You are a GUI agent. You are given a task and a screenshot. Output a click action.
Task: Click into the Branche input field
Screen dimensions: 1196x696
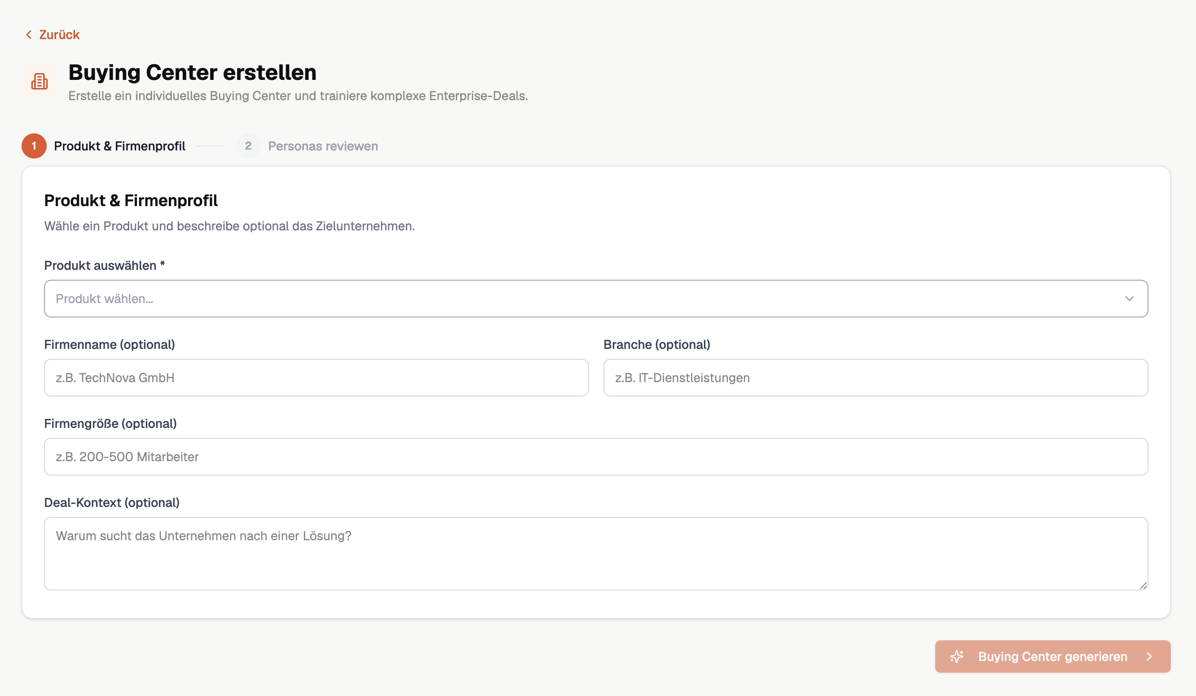[875, 378]
